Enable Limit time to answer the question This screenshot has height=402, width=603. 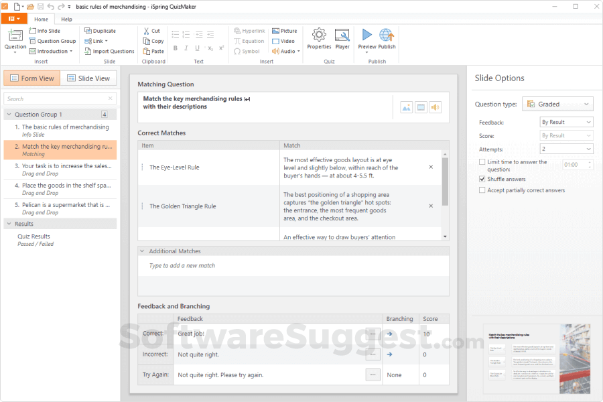[482, 161]
